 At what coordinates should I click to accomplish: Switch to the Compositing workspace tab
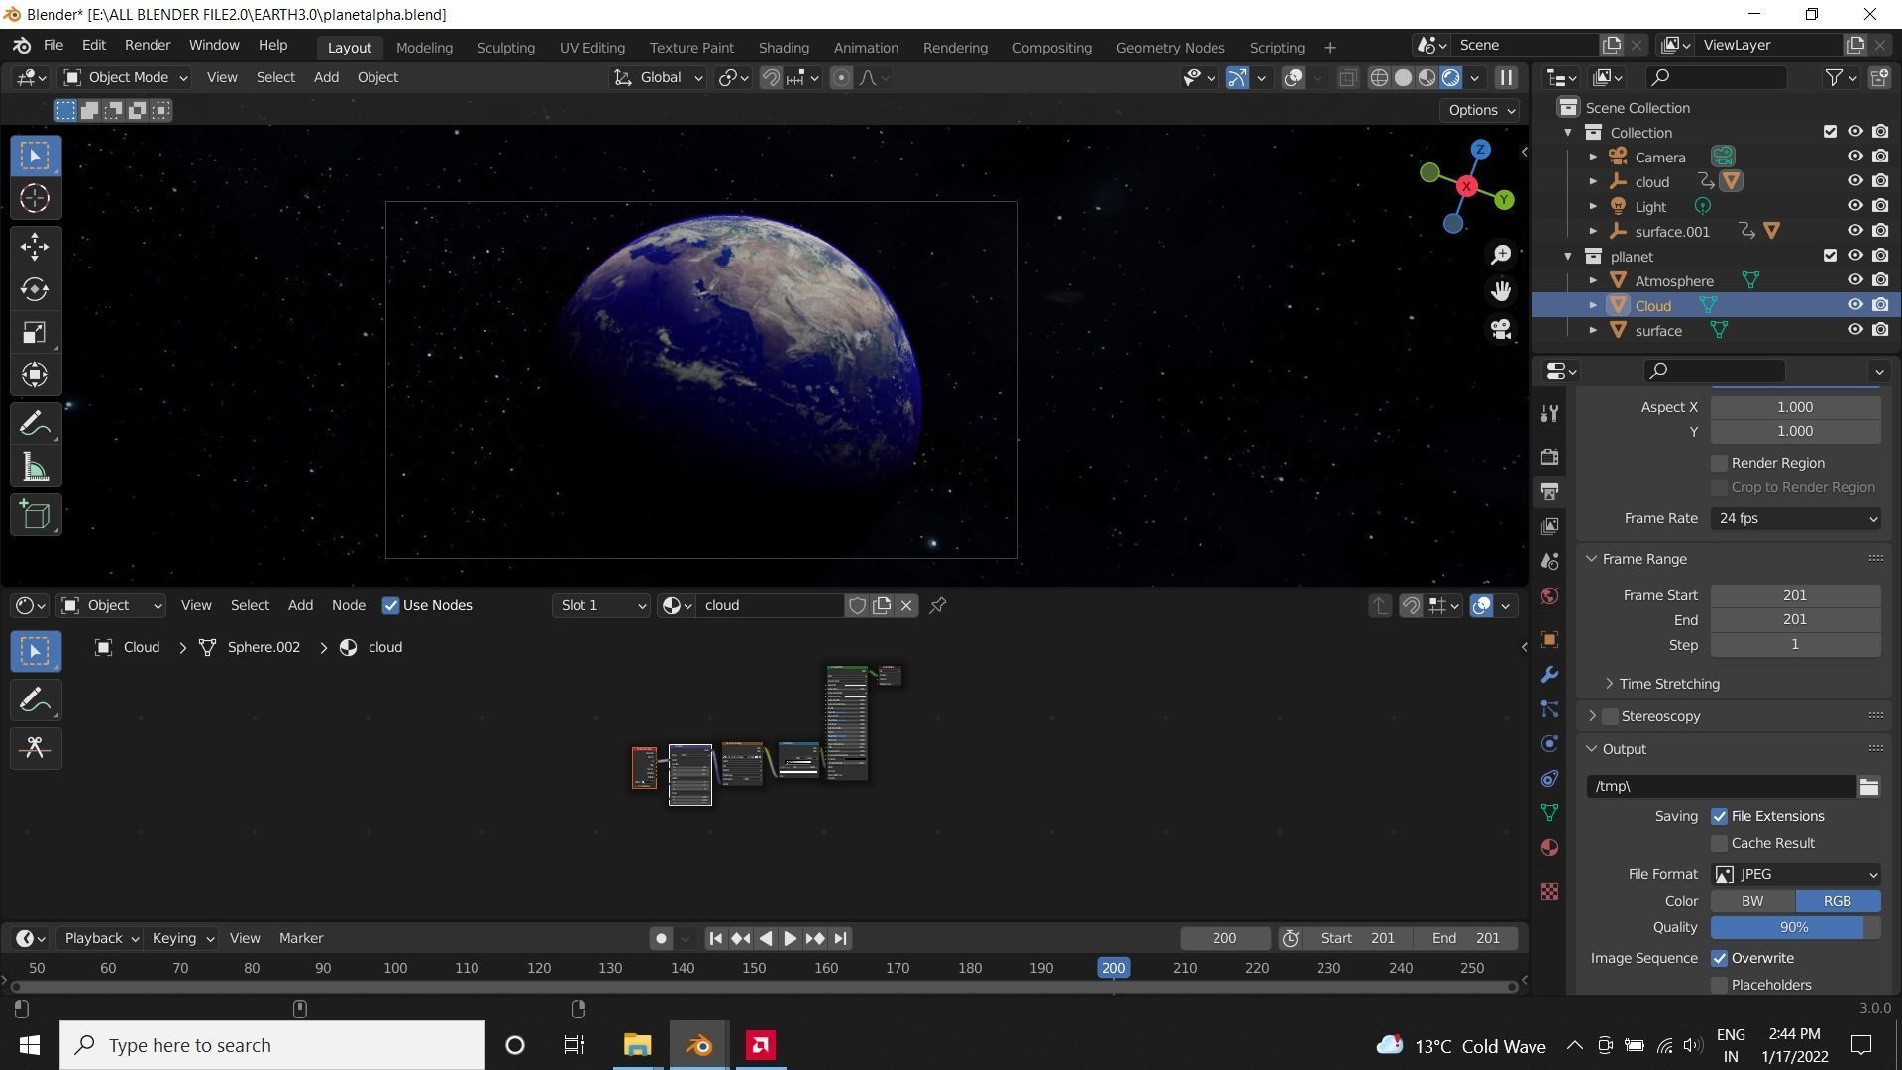point(1051,47)
